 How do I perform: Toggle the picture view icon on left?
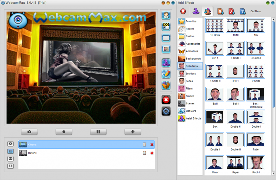[10, 159]
